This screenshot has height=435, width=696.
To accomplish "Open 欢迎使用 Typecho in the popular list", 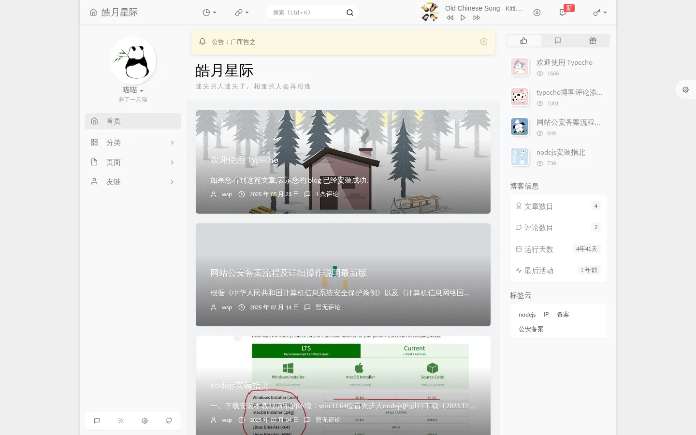I will (x=564, y=62).
